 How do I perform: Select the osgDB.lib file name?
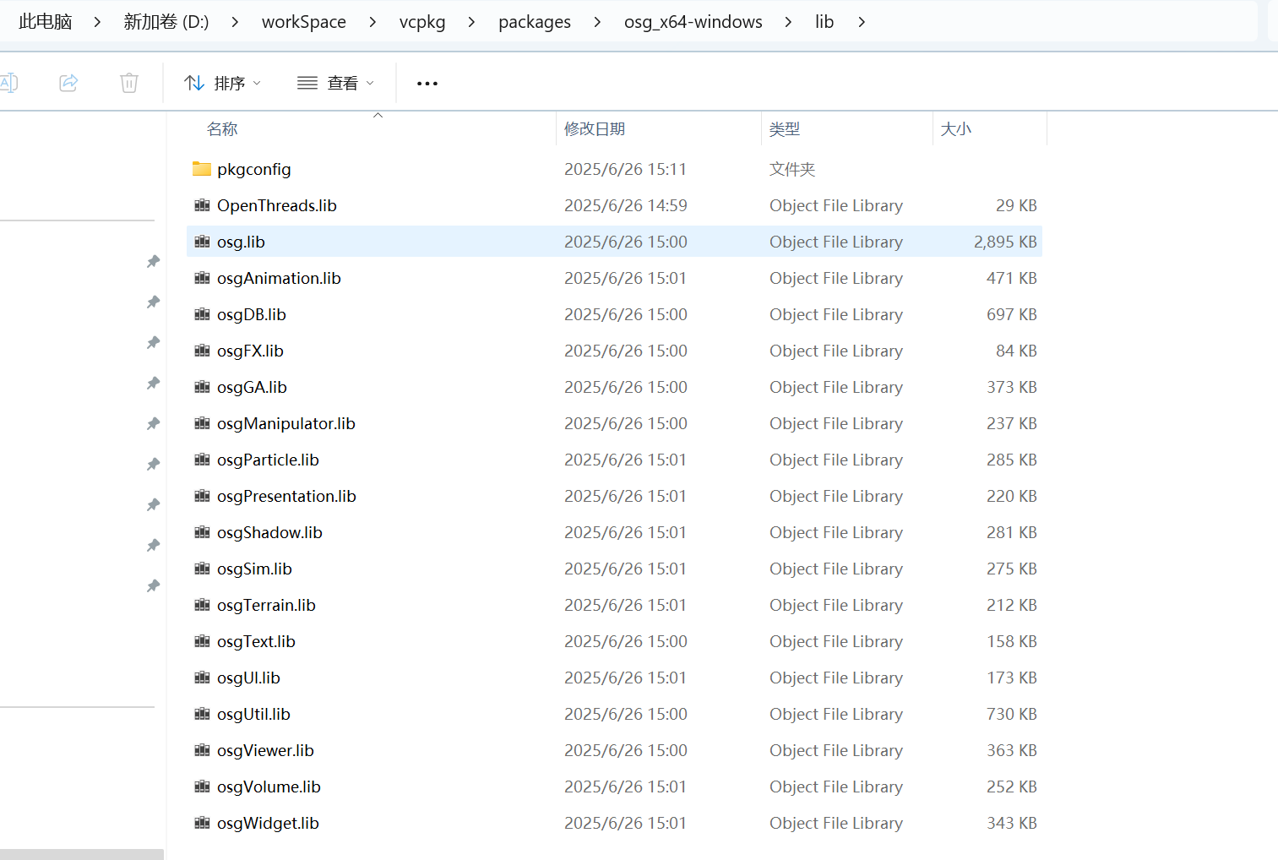pyautogui.click(x=252, y=314)
